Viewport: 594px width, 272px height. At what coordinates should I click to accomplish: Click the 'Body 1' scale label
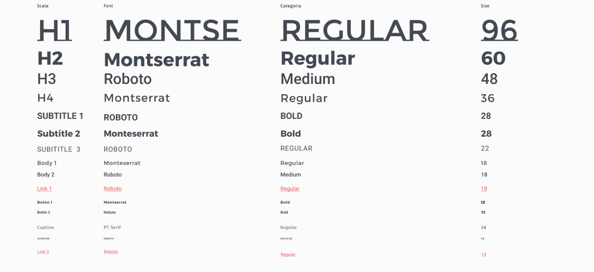click(47, 163)
